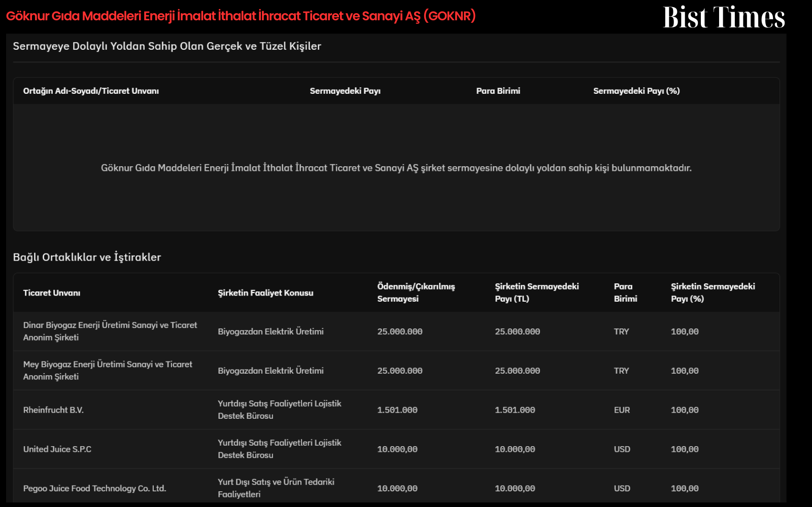Click 'Ticaret Unvanı' column header

(x=52, y=293)
